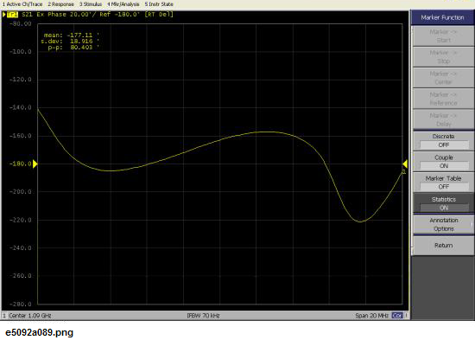Open the Response menu
This screenshot has height=340, width=475.
coord(60,4)
